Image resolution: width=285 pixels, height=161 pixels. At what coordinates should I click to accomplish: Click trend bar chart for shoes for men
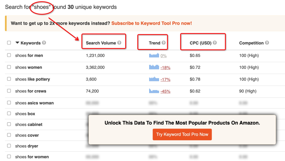point(154,55)
